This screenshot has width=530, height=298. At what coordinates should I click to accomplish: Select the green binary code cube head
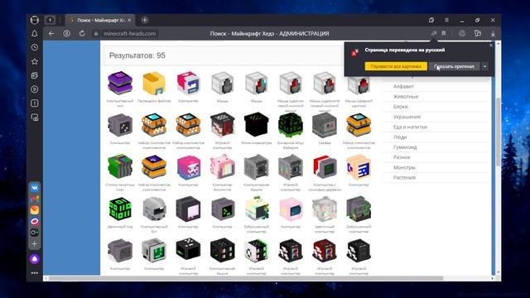120,209
